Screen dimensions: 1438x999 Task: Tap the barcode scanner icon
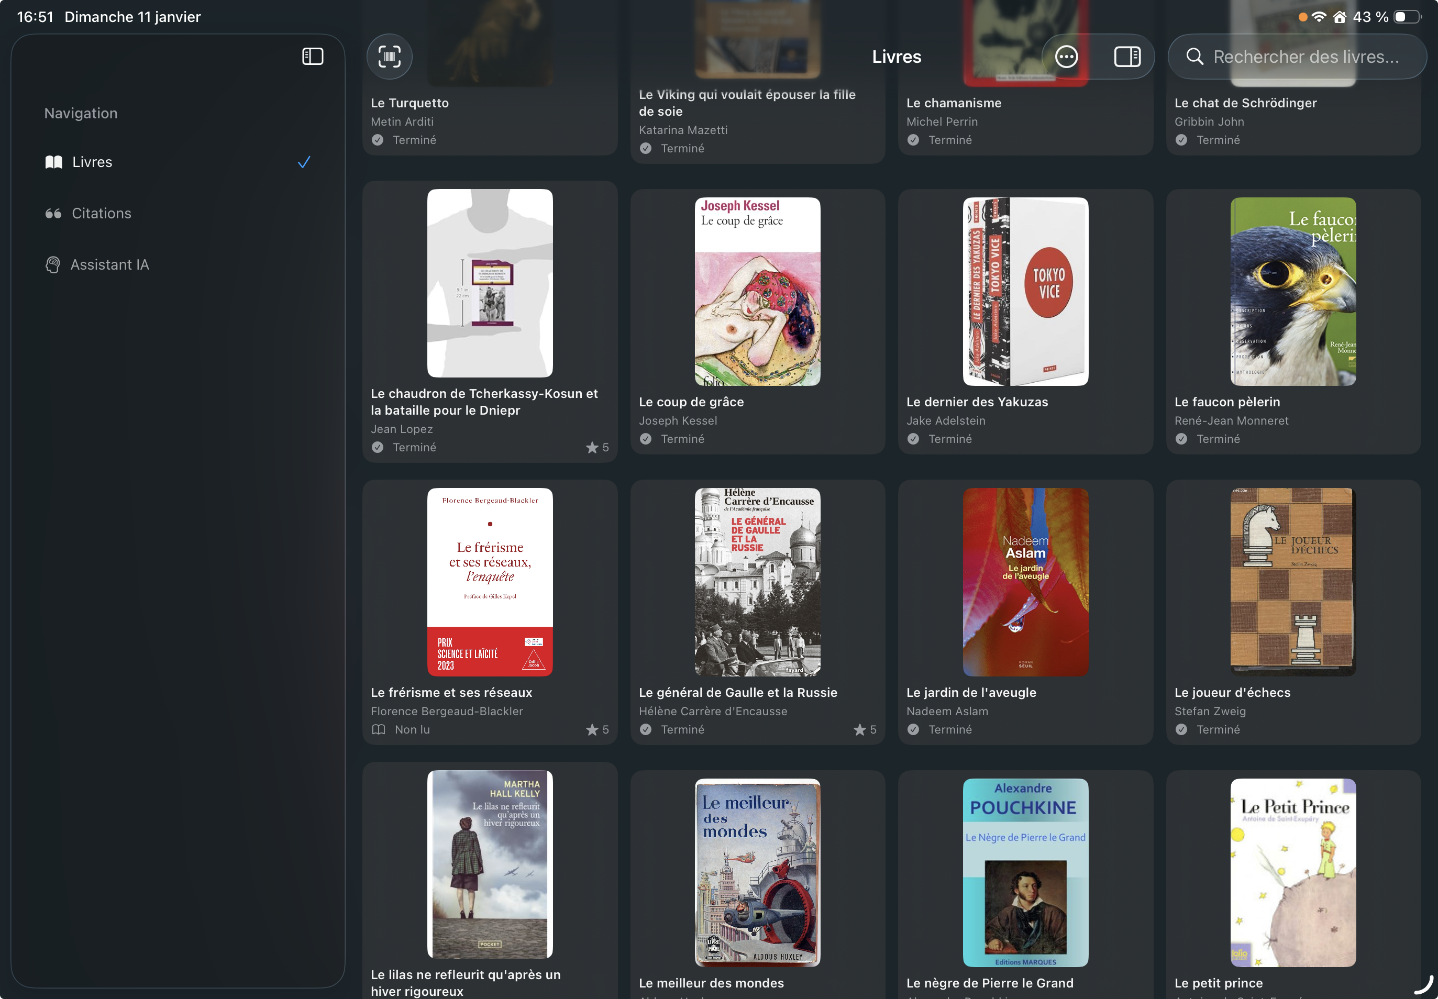[389, 57]
